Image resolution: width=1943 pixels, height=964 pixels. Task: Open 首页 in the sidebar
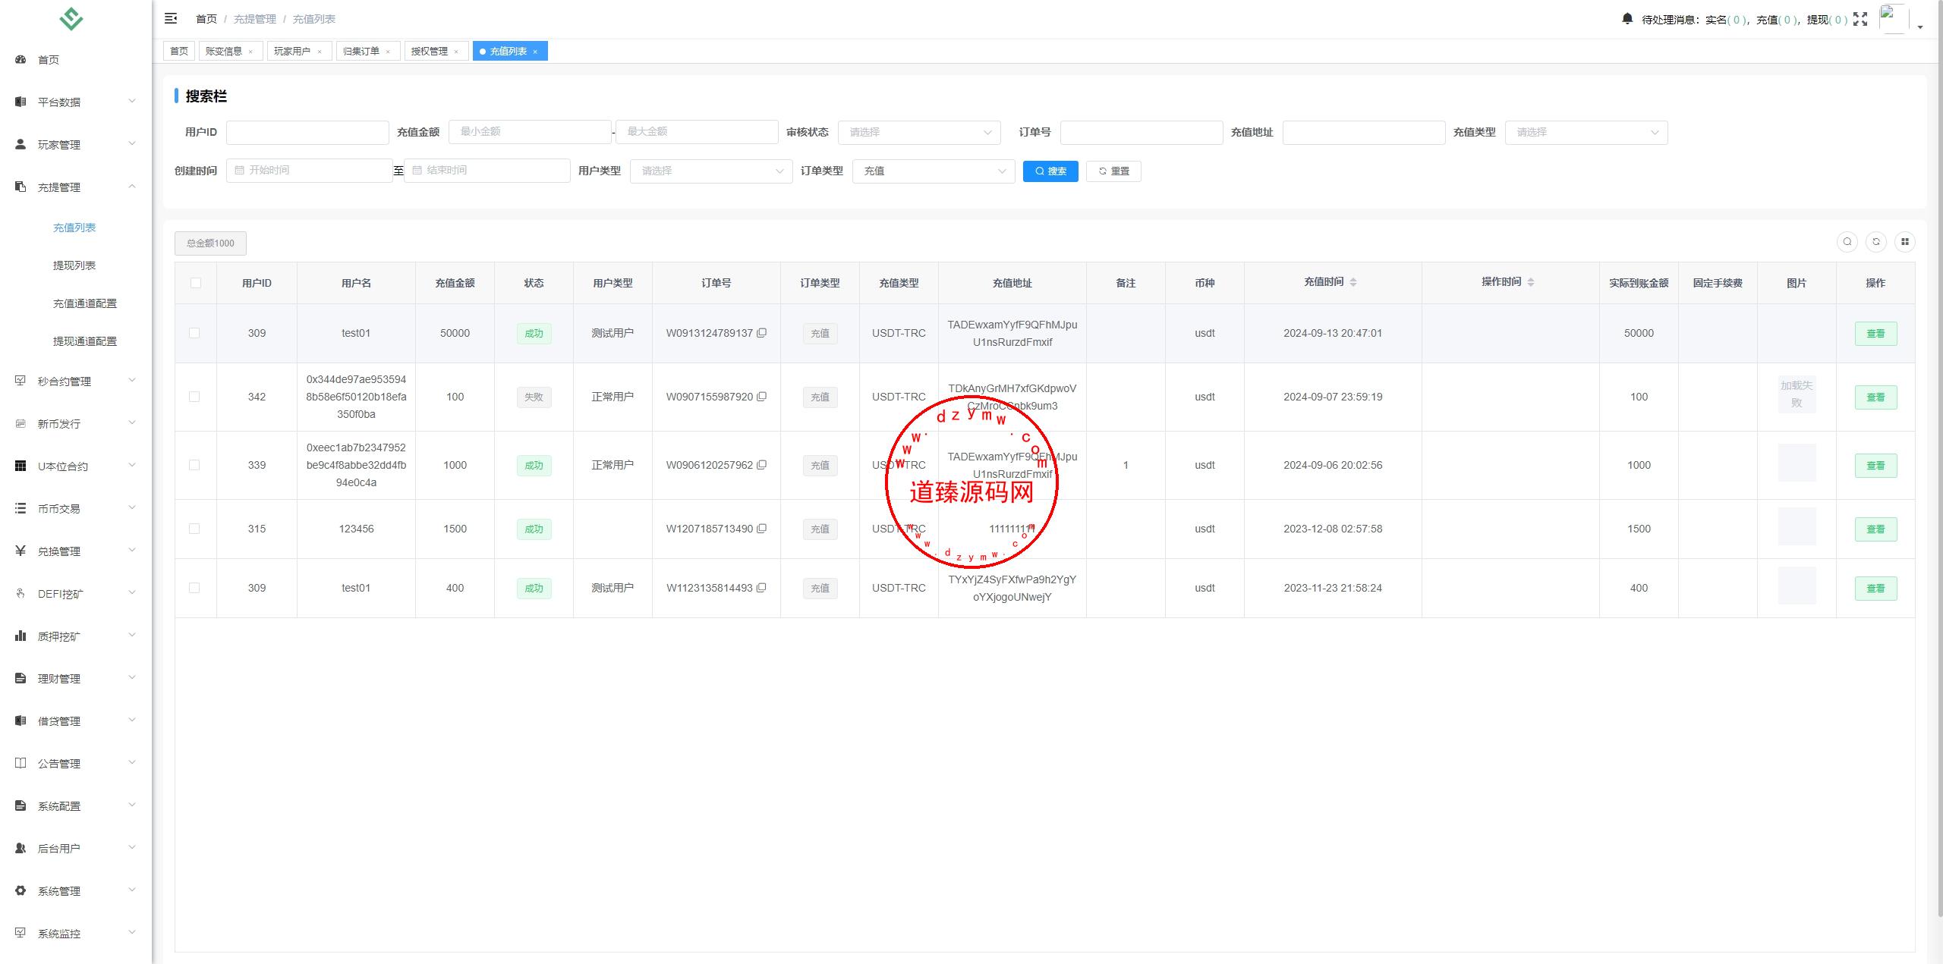tap(76, 60)
